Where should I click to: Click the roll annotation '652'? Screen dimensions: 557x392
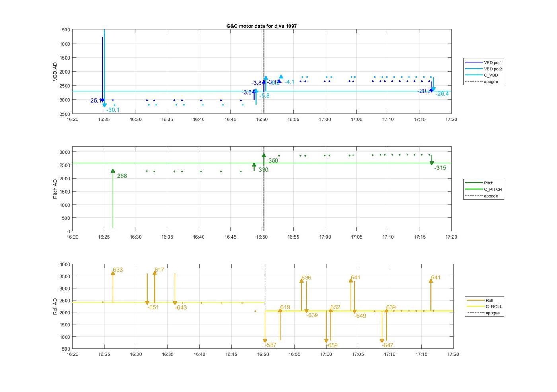click(x=335, y=307)
